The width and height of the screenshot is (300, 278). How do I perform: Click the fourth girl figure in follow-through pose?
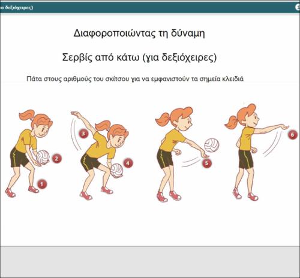coord(257,152)
